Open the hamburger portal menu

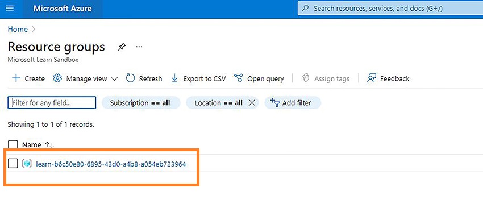click(x=10, y=8)
